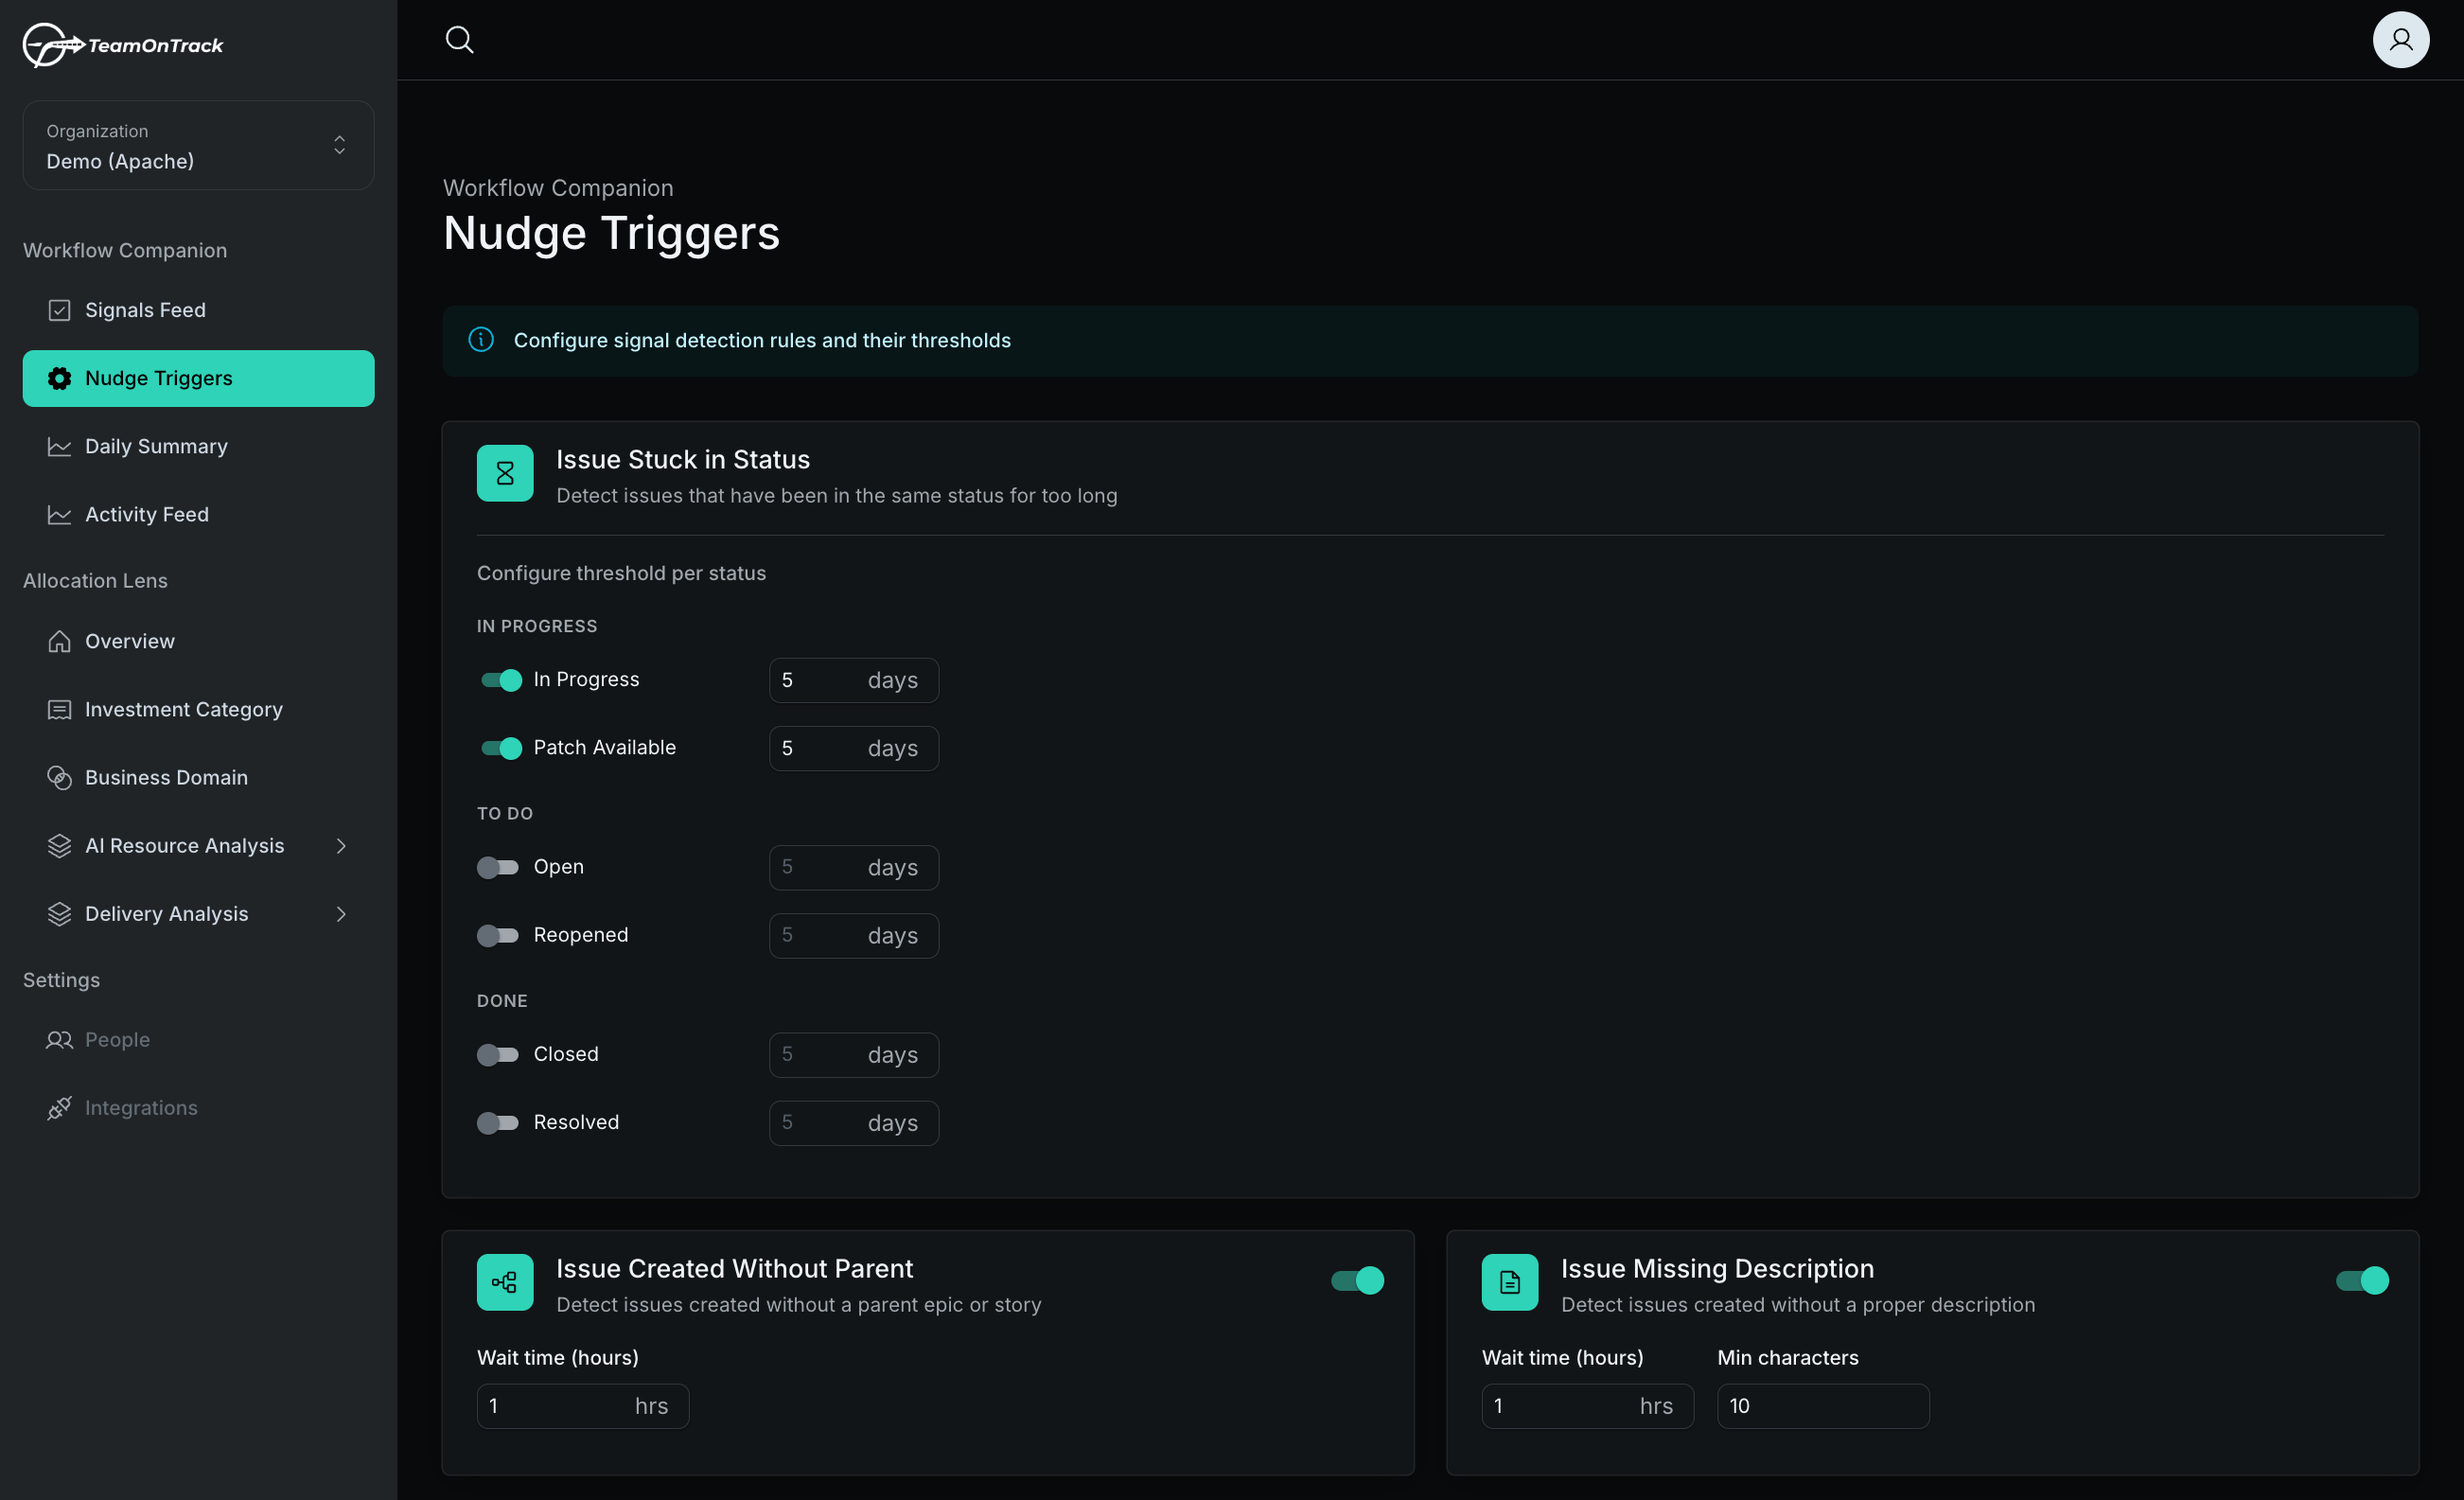Enable the Reopened status toggle
The image size is (2464, 1500).
[498, 935]
